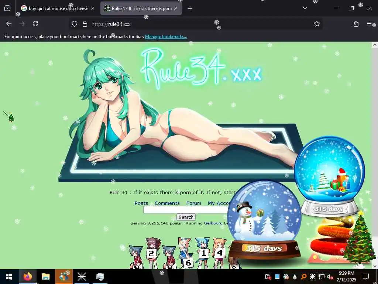Open the browser extensions panel

pos(356,24)
